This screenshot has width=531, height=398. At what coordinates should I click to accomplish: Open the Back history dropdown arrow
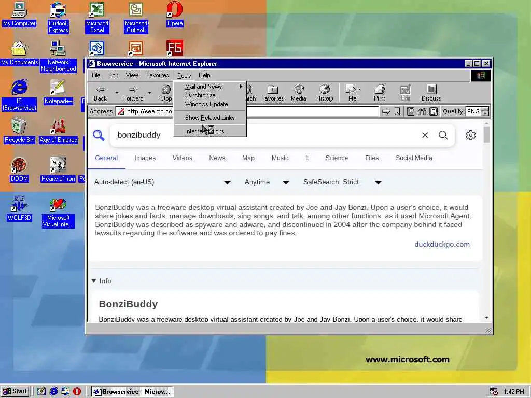pos(117,93)
